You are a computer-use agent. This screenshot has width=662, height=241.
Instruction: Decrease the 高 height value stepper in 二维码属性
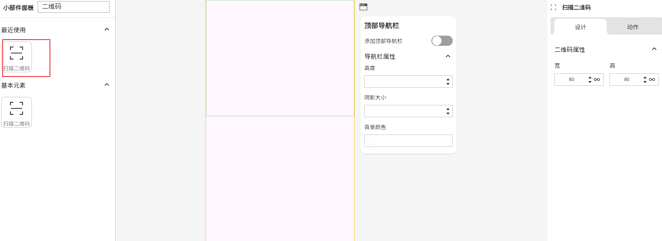645,82
